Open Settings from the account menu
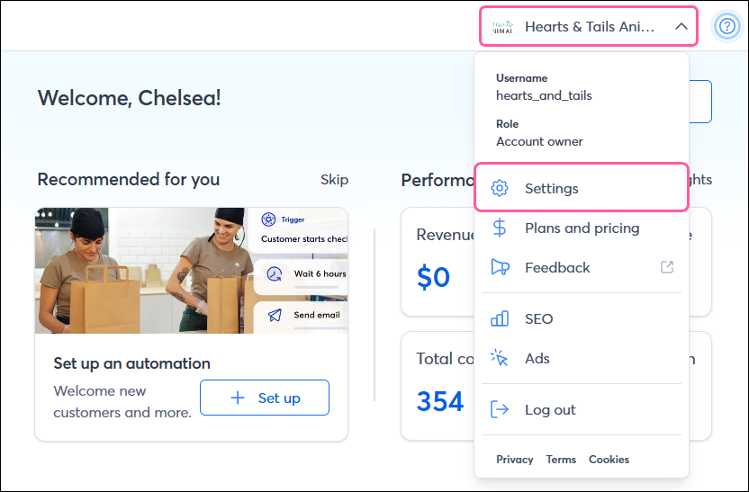This screenshot has height=492, width=749. tap(582, 188)
